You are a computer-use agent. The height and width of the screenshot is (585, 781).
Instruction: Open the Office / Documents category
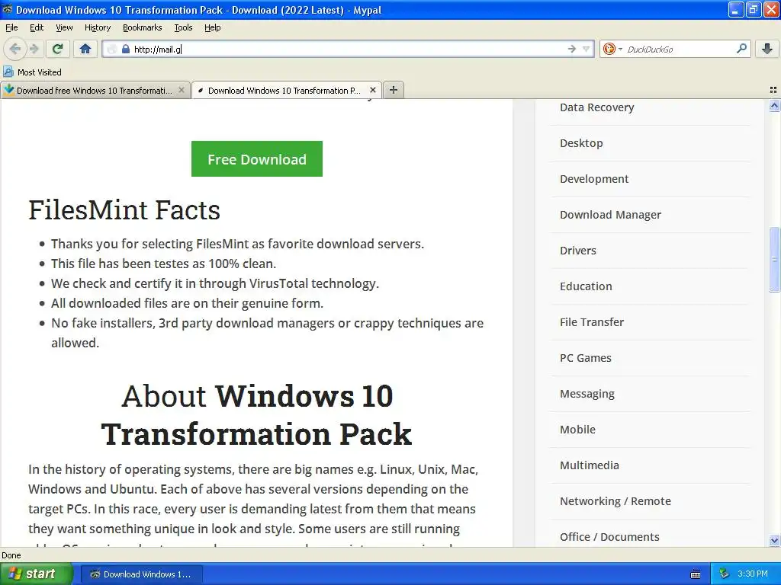[x=609, y=537]
